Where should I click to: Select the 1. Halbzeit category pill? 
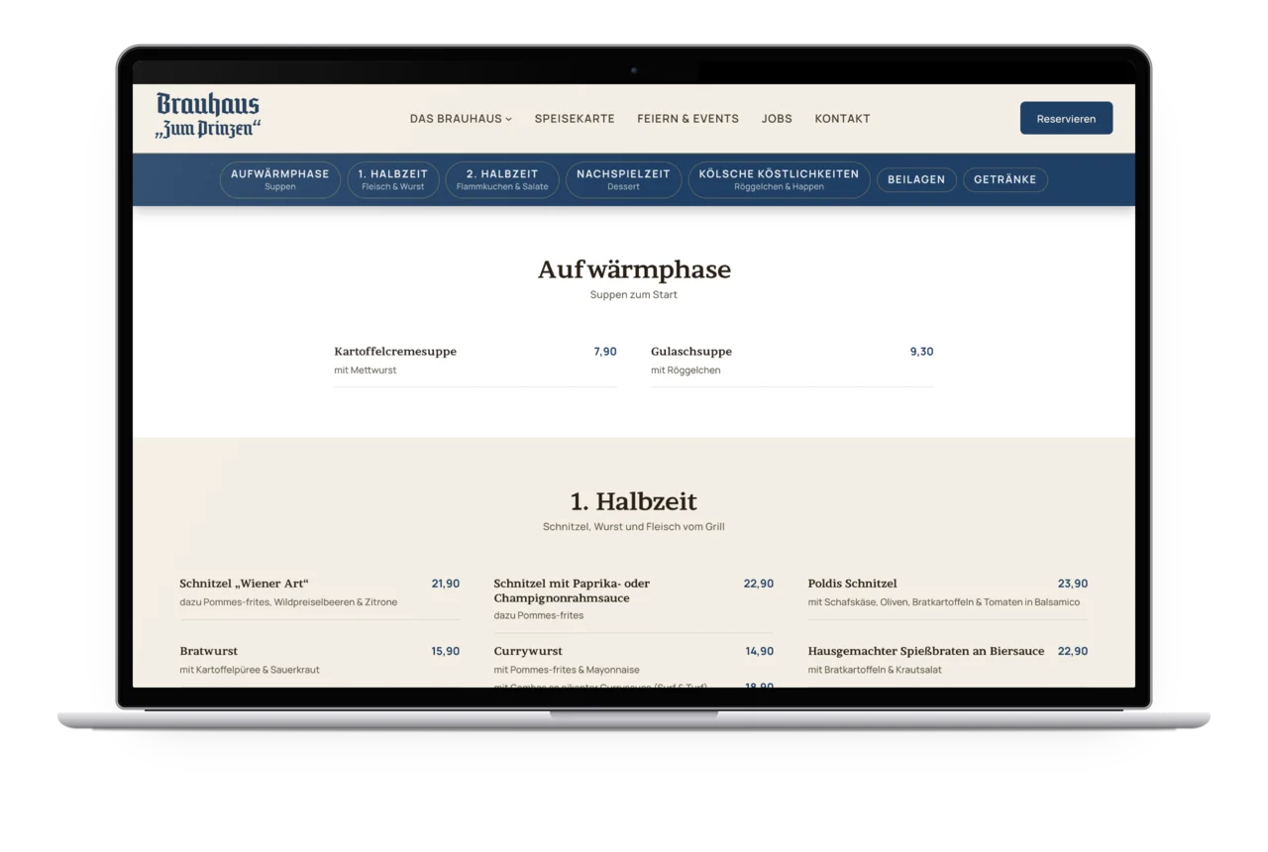click(x=393, y=179)
